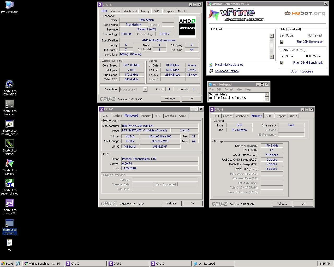Click OK in the top CPU-Z window
Screen dimensions: 334x267
(191, 99)
